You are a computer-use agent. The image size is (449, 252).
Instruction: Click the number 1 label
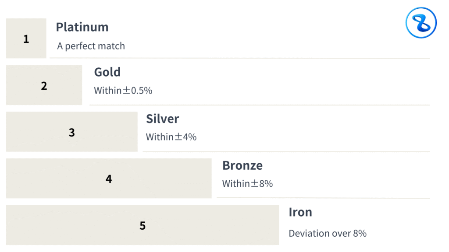click(26, 39)
